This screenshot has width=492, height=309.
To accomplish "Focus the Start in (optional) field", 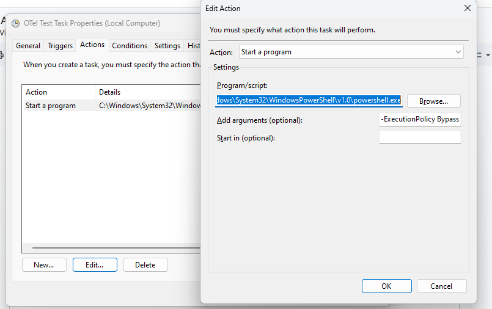I will coord(419,137).
